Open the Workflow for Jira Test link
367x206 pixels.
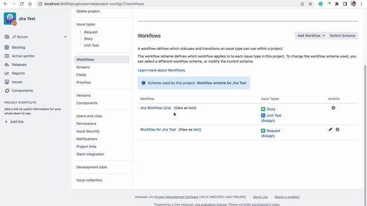(x=158, y=129)
